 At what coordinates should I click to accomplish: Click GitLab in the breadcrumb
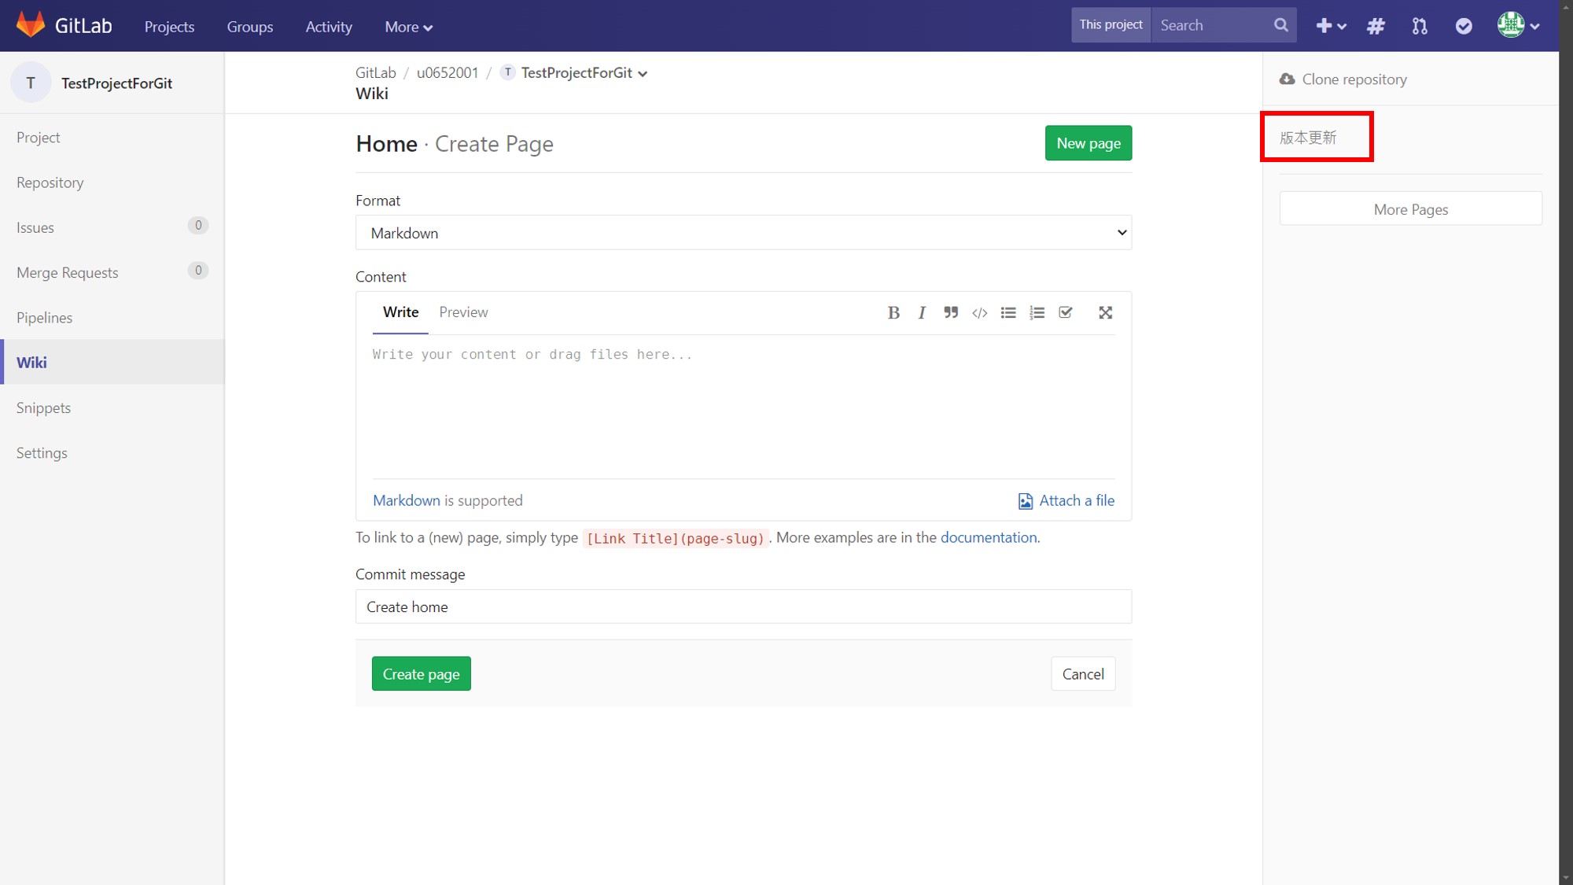[x=375, y=73]
